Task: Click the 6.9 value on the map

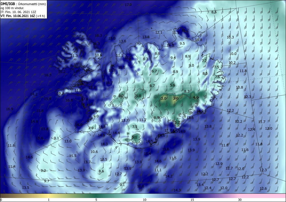Action: tap(156, 118)
